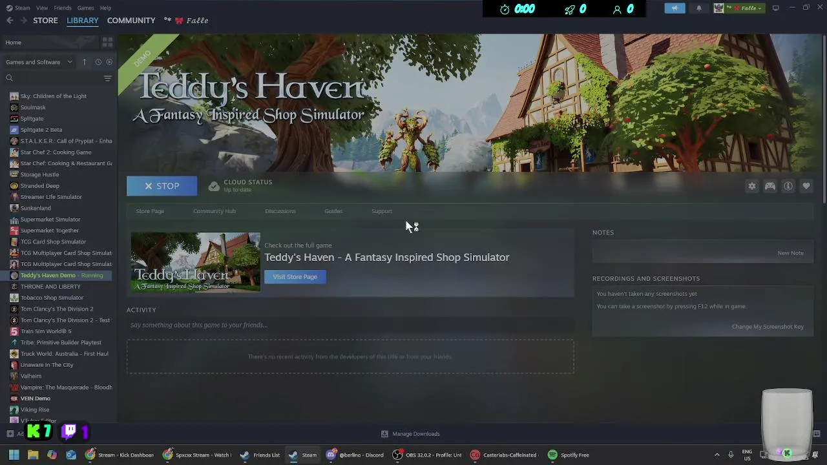Viewport: 827px width, 465px height.
Task: Click the Viking Rise game icon
Action: 14,409
